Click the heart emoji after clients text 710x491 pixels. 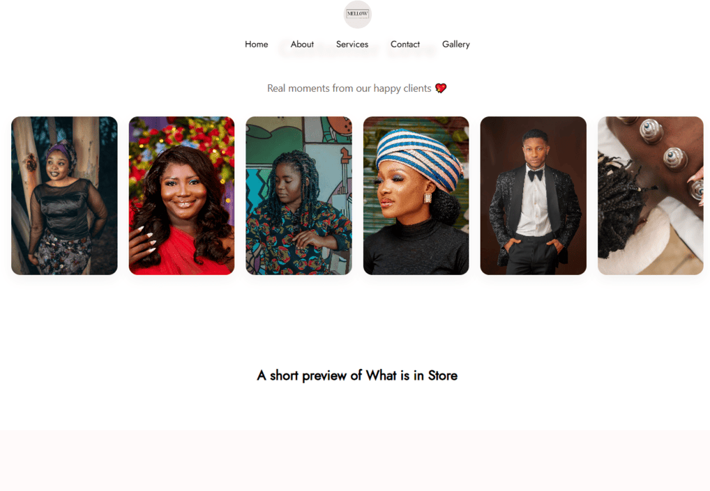click(441, 88)
